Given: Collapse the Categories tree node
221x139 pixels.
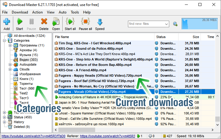Looking at the screenshot, I should [x=5, y=40].
